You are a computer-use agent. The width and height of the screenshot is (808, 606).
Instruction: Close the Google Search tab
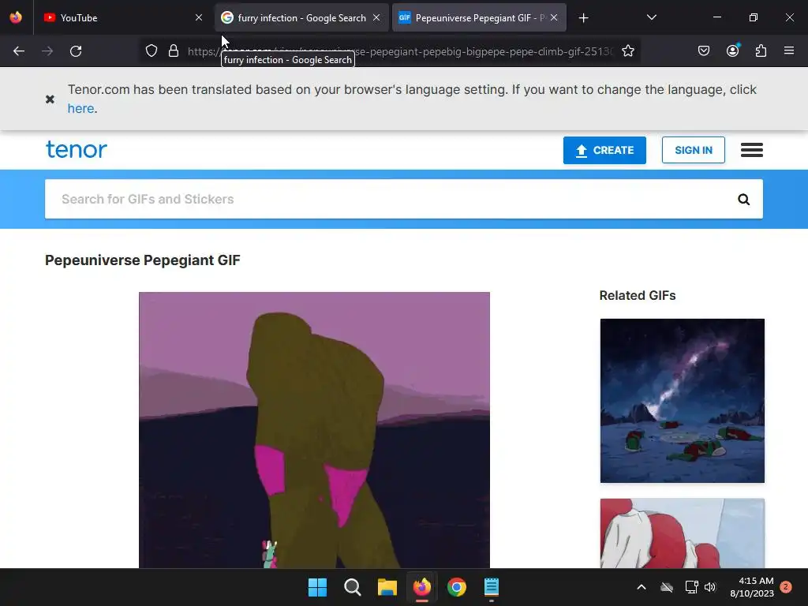coord(376,17)
